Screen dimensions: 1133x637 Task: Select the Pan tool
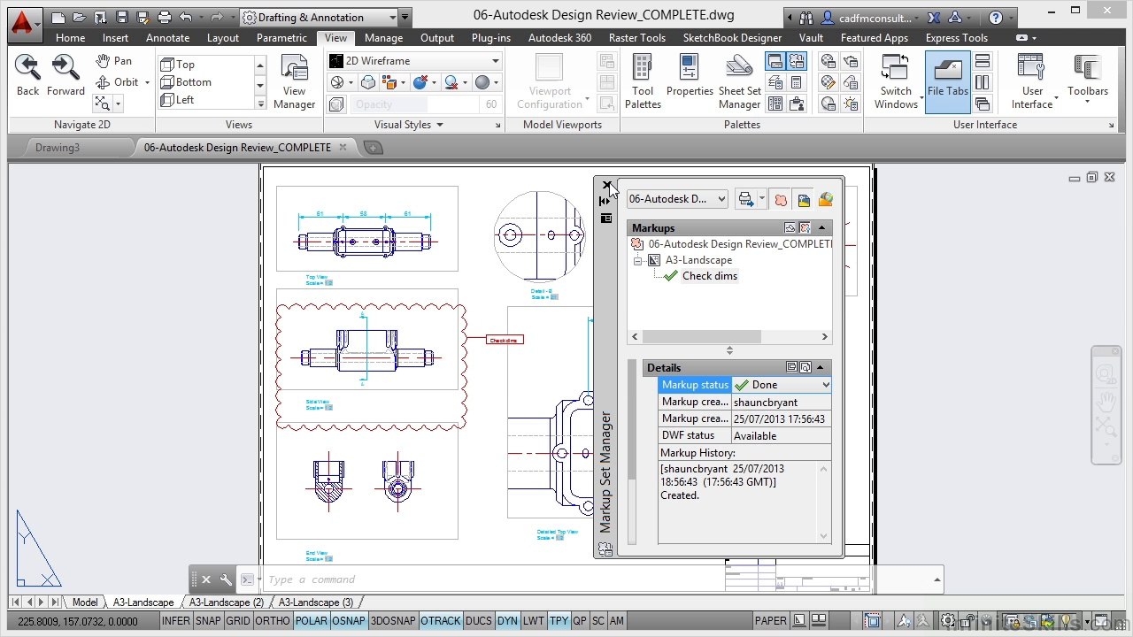(x=114, y=61)
